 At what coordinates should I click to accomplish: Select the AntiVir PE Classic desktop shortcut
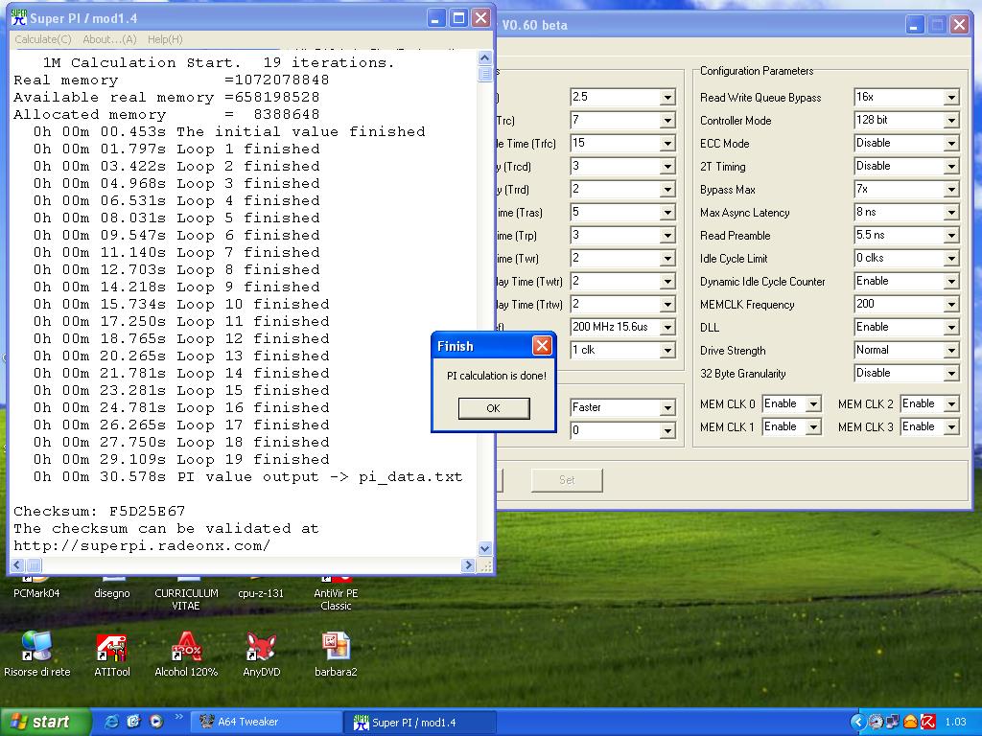[x=336, y=594]
